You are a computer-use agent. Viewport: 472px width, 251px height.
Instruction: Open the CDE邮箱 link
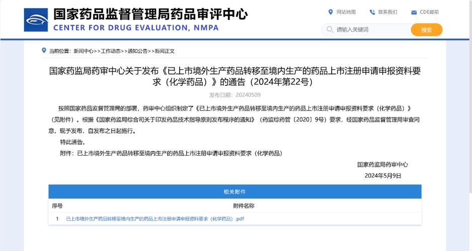pyautogui.click(x=429, y=12)
